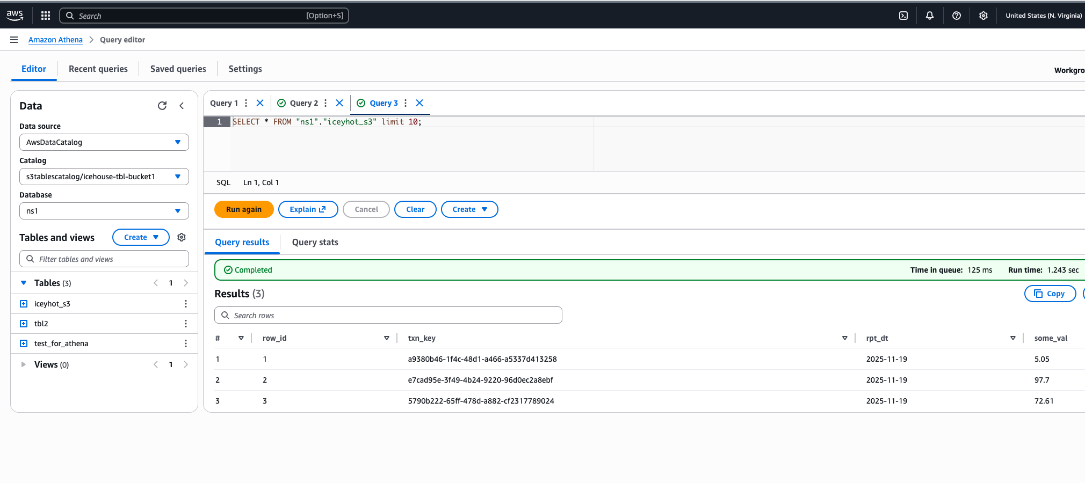Focus the Filter tables and views field

click(104, 259)
